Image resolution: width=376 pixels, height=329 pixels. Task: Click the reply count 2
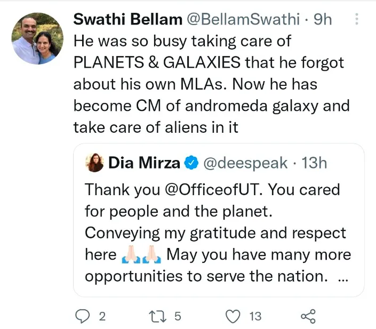tap(102, 317)
